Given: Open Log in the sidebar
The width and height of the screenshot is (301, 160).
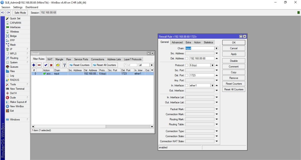Looking at the screenshot, I should tap(12, 76).
